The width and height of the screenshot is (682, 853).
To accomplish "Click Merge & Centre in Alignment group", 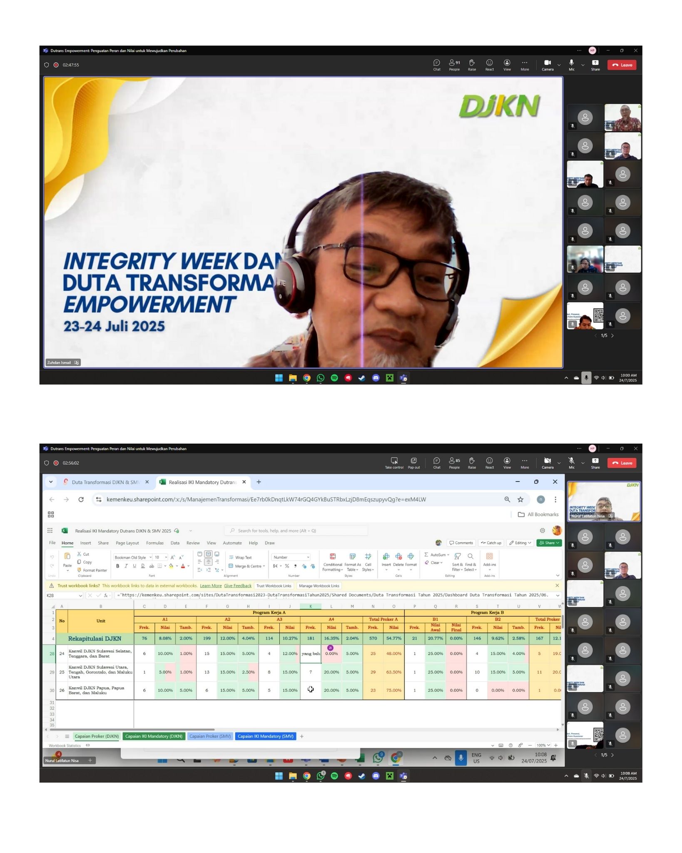I will (246, 566).
